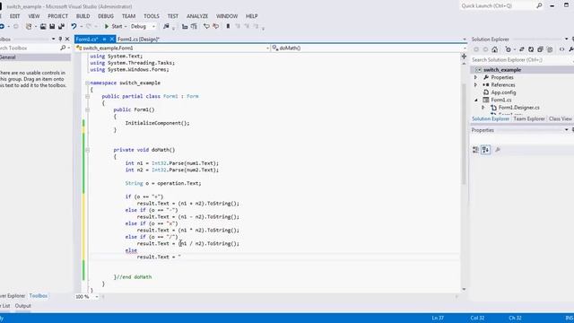The height and width of the screenshot is (323, 574).
Task: Collapse the namespace switch_example code region
Action: [88, 83]
